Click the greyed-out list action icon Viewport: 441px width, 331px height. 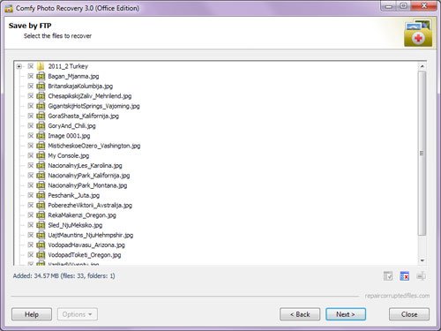coord(421,276)
